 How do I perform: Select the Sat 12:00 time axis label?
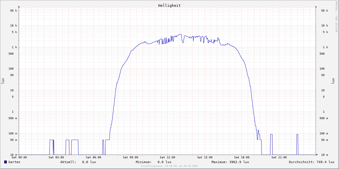167,157
